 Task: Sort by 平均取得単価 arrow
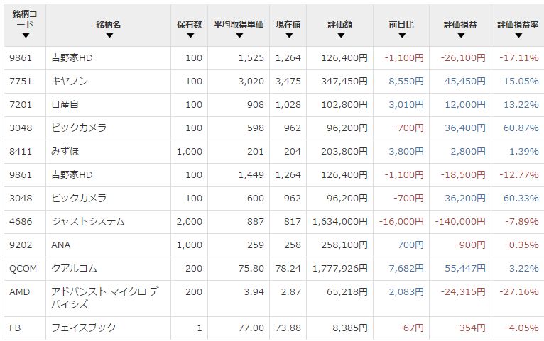239,35
